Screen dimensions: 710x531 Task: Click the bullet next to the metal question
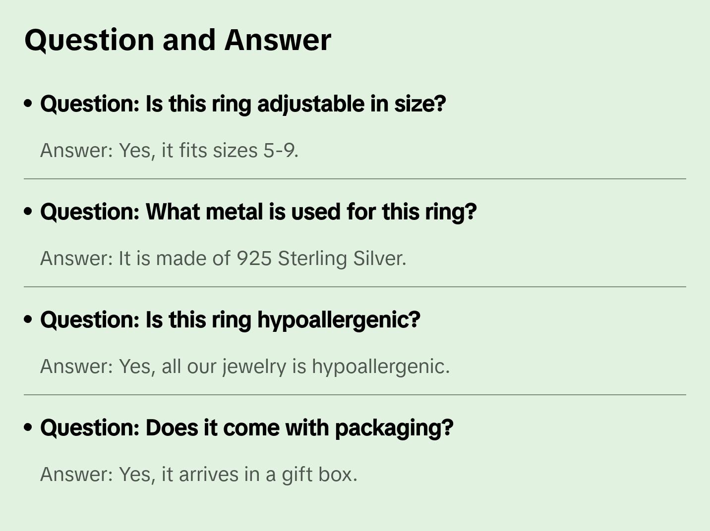(28, 212)
